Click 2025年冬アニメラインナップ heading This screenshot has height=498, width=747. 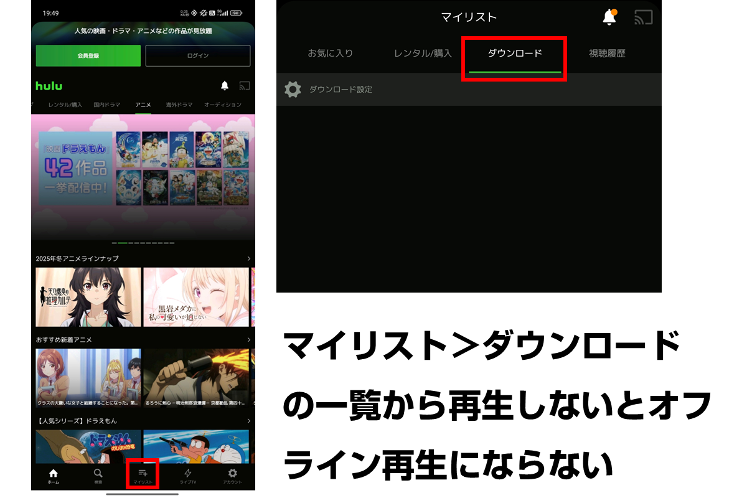[77, 258]
